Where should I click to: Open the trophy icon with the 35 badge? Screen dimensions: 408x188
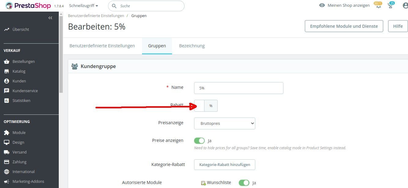tap(390, 5)
